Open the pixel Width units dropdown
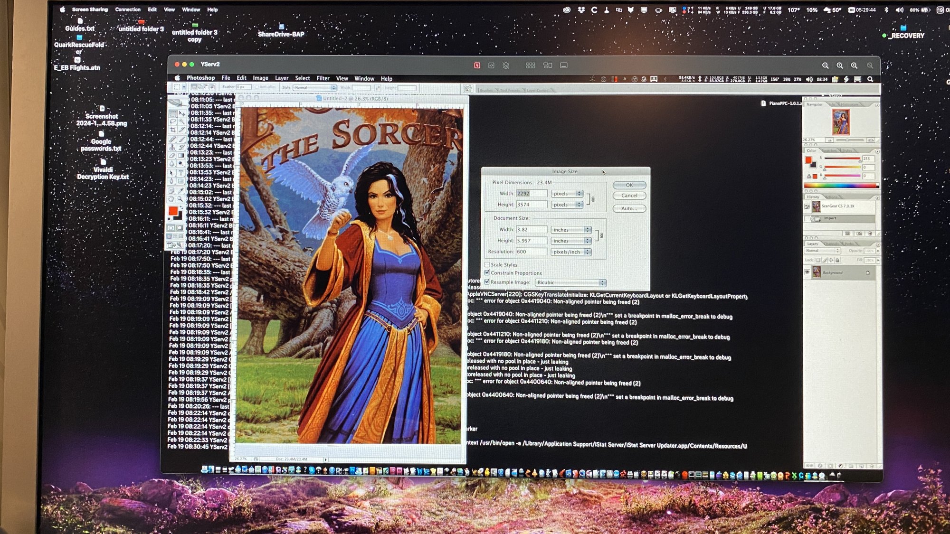This screenshot has width=950, height=534. 567,194
